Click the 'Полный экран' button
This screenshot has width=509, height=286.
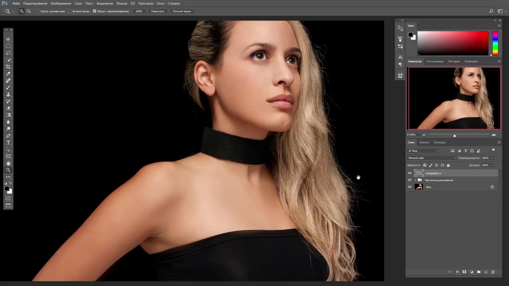(x=182, y=11)
